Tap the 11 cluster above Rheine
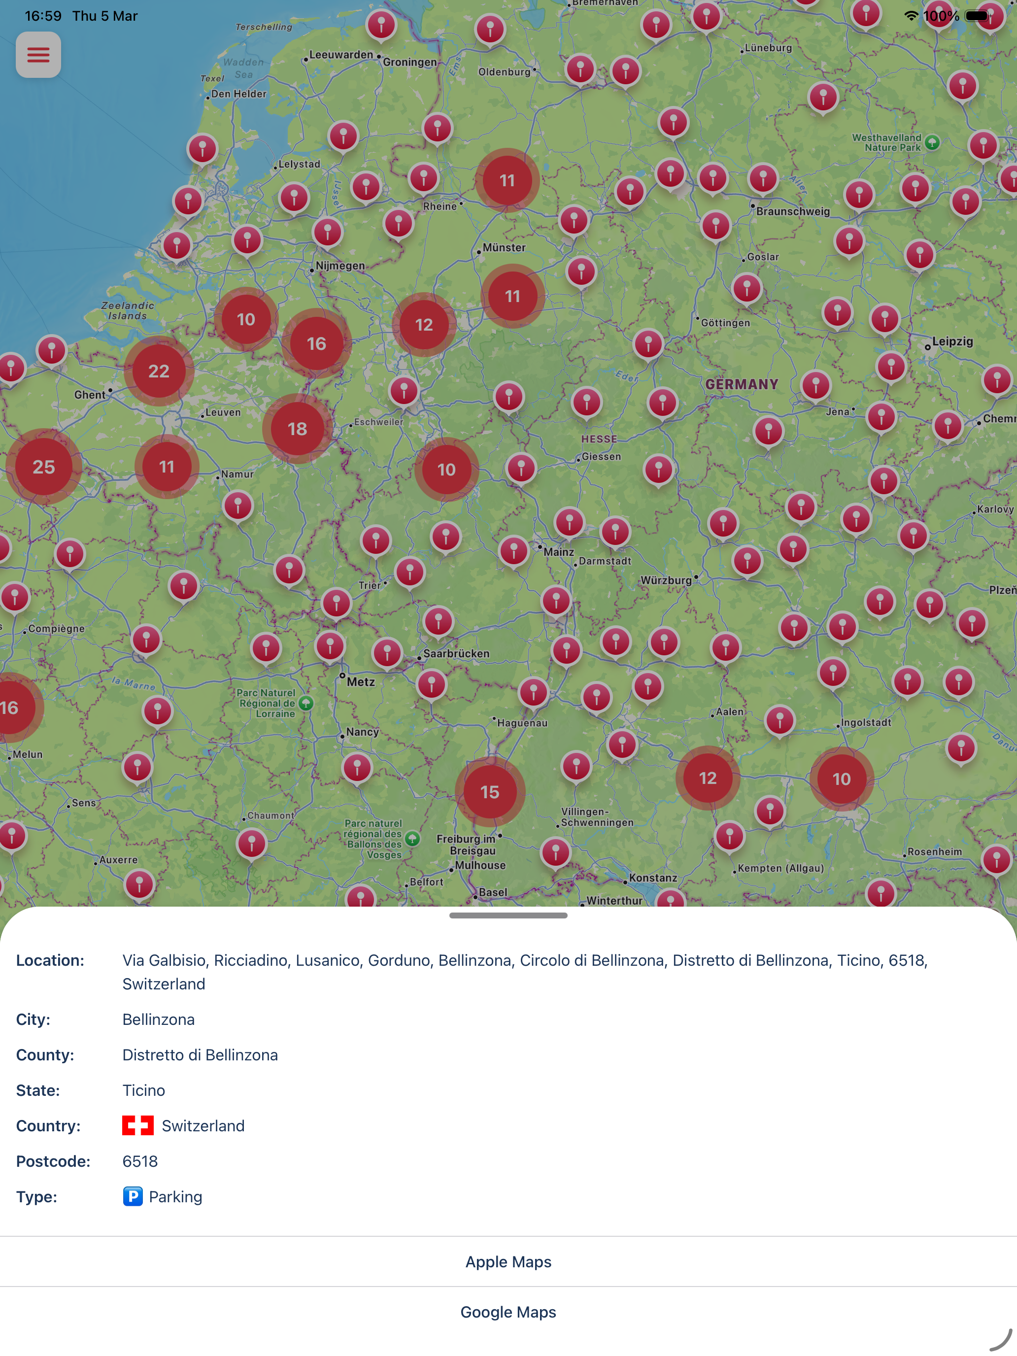1017x1356 pixels. coord(507,181)
